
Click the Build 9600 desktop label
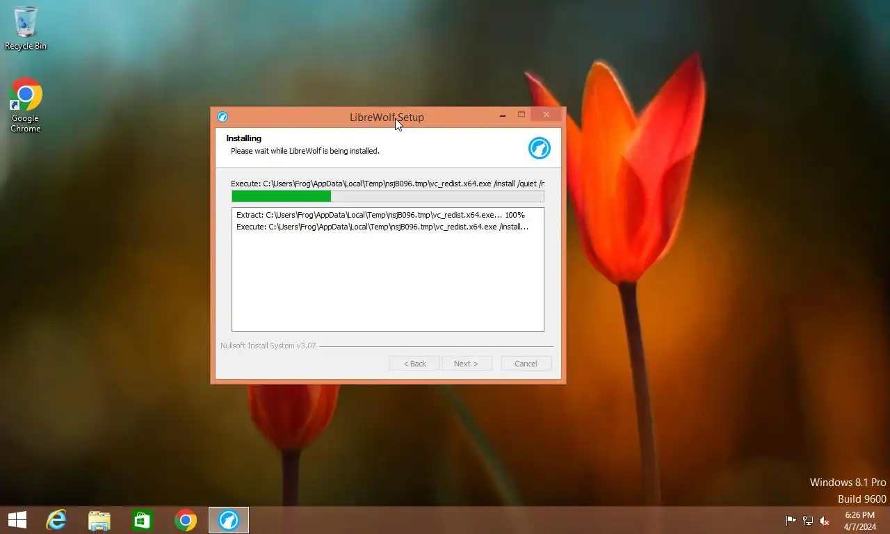pyautogui.click(x=862, y=499)
